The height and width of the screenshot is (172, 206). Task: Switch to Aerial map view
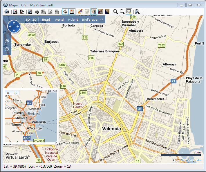[59, 20]
